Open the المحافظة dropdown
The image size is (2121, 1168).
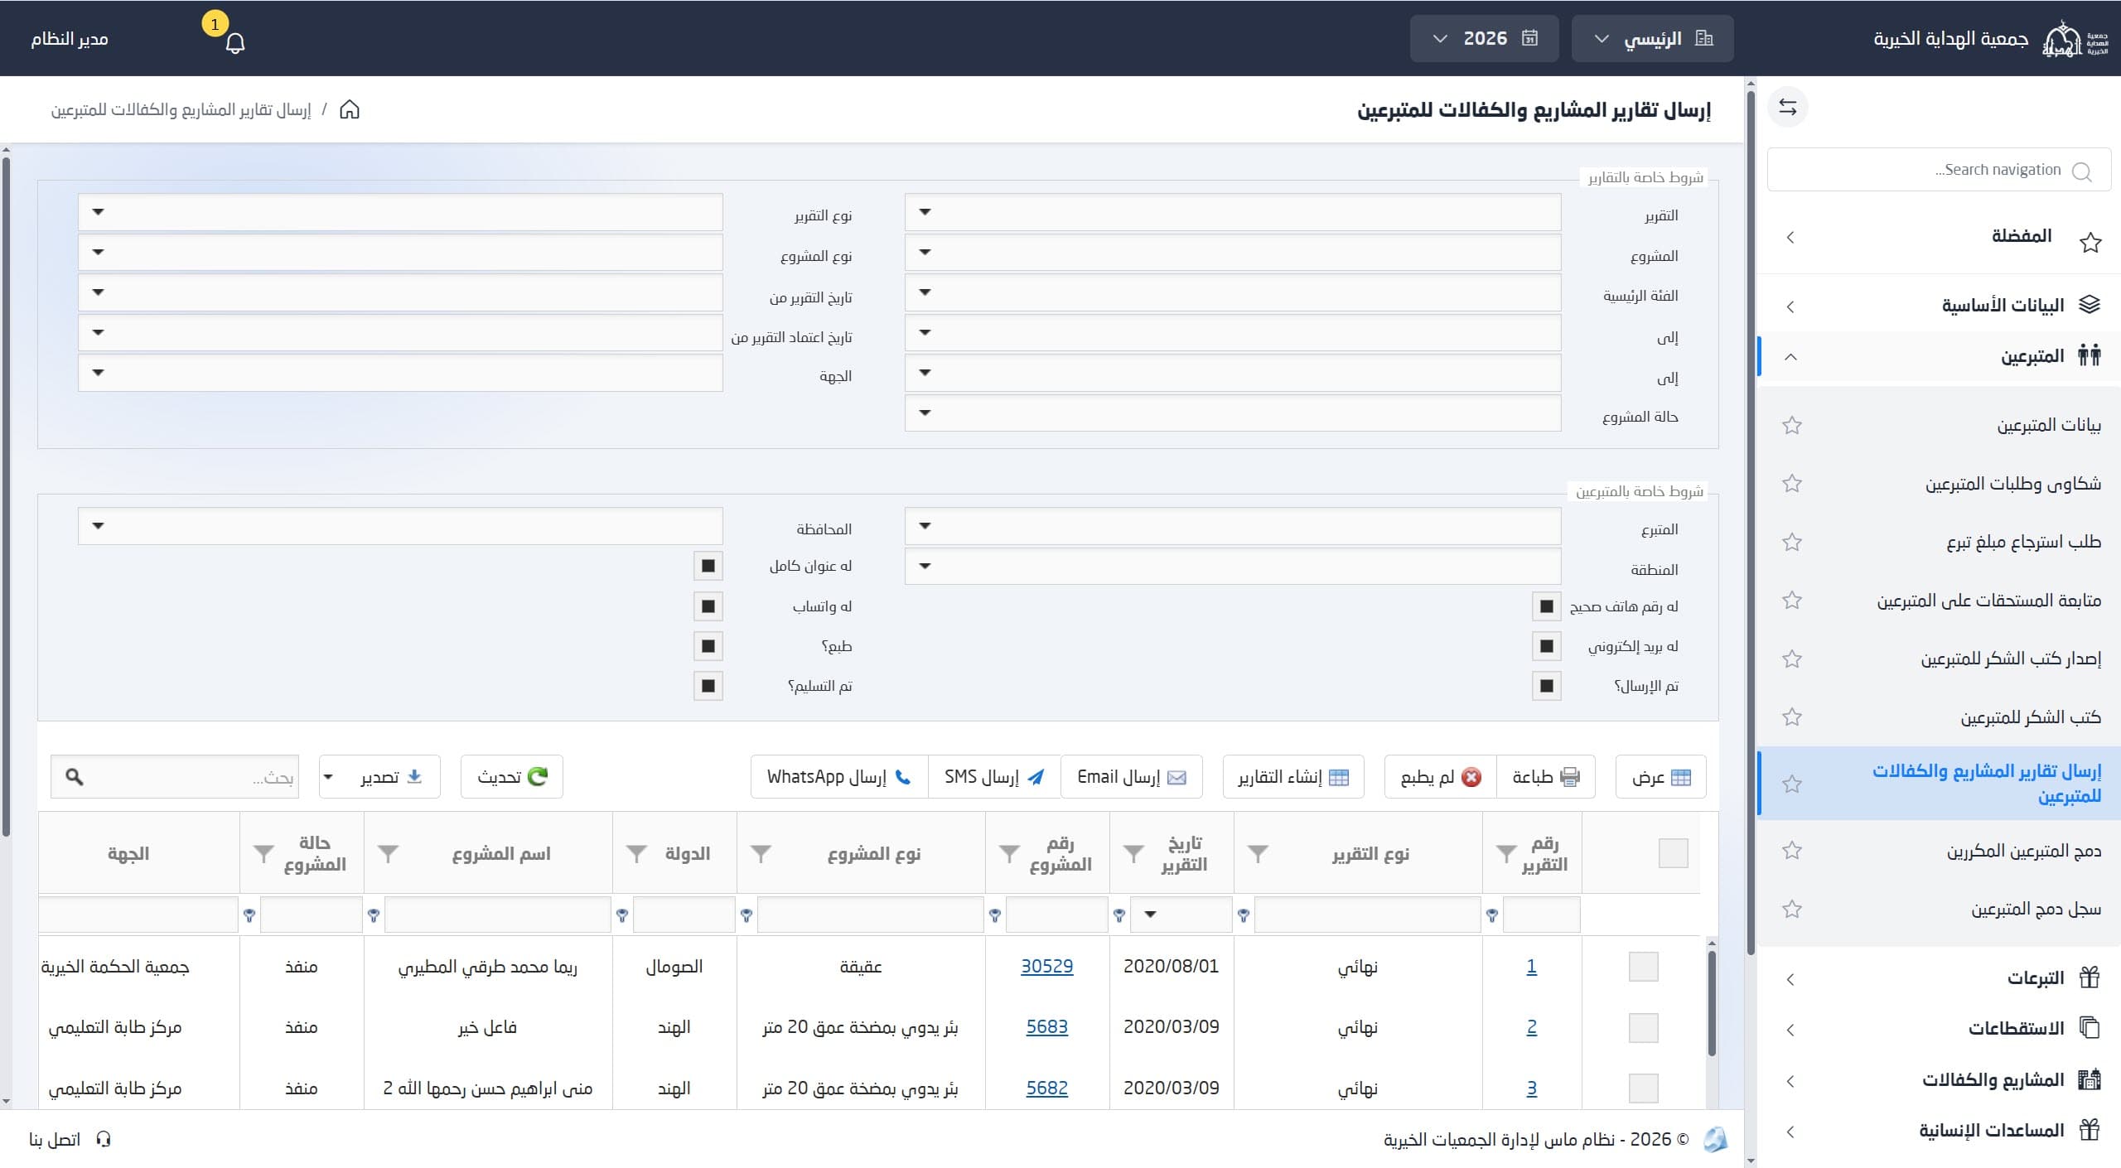[x=400, y=527]
